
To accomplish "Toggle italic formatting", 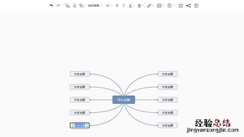I will [124, 6].
